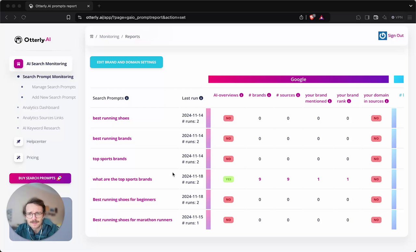
Task: Open Add New Search Prompt
Action: [x=54, y=97]
